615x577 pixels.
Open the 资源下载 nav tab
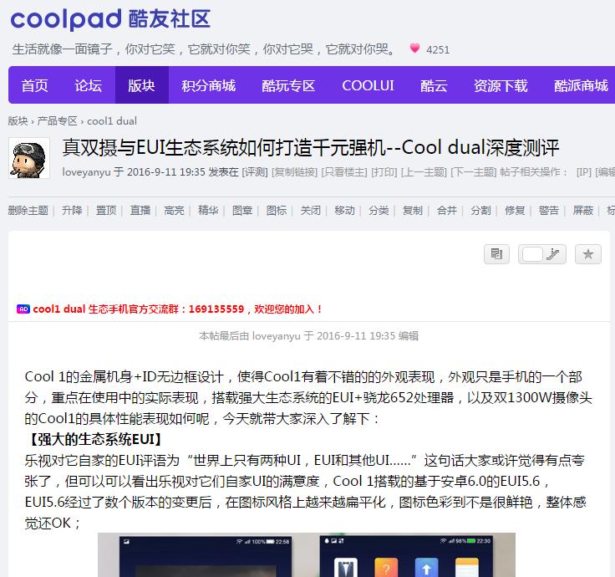(x=501, y=85)
